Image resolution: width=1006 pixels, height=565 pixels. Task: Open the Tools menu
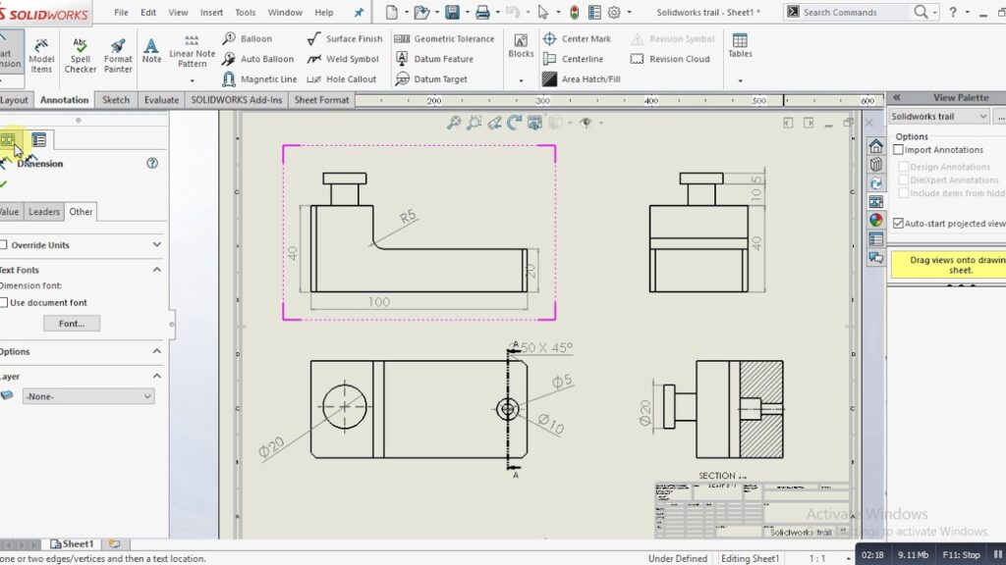click(245, 12)
